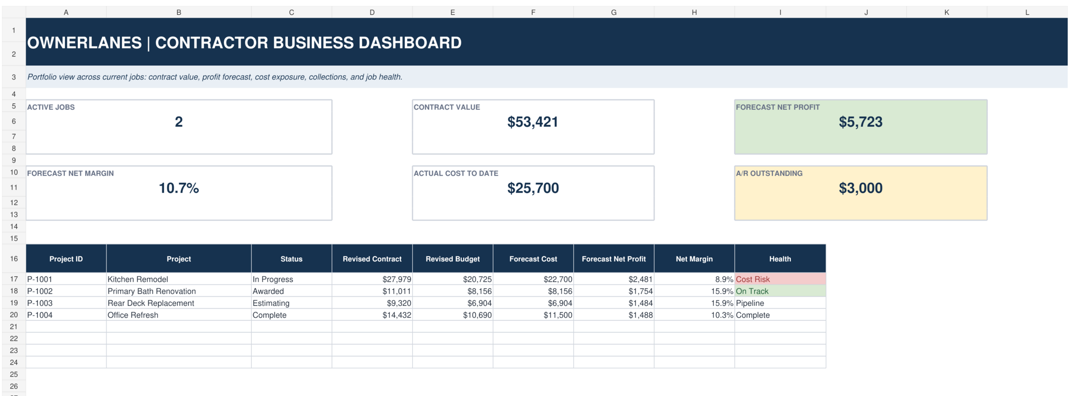Click the green "On Track" health cell
The height and width of the screenshot is (396, 1090).
pos(780,291)
